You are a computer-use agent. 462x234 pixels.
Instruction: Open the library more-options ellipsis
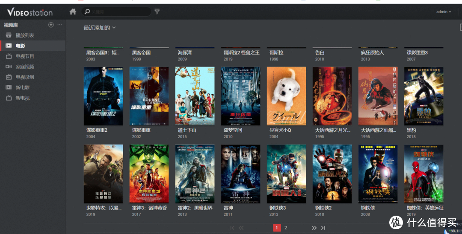(x=60, y=25)
